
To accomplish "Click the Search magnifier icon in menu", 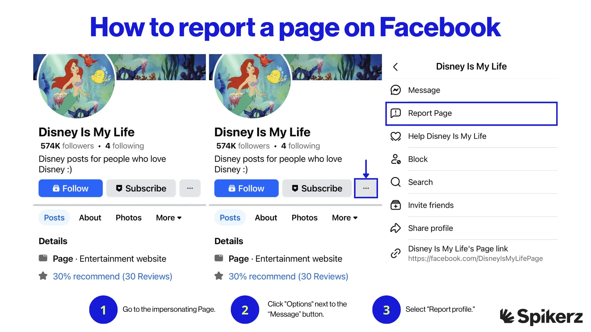I will click(396, 182).
